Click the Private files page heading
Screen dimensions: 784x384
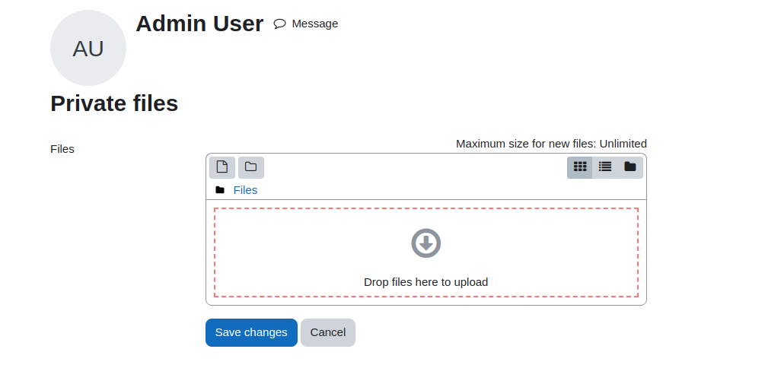tap(114, 103)
